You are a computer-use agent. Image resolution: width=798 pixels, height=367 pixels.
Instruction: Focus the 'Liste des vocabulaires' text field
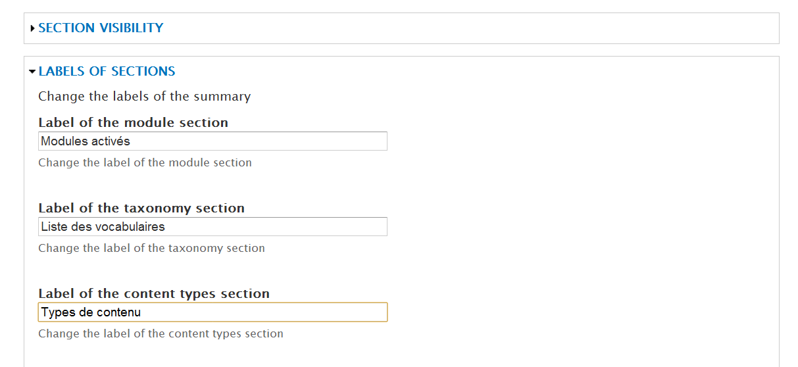click(x=212, y=226)
